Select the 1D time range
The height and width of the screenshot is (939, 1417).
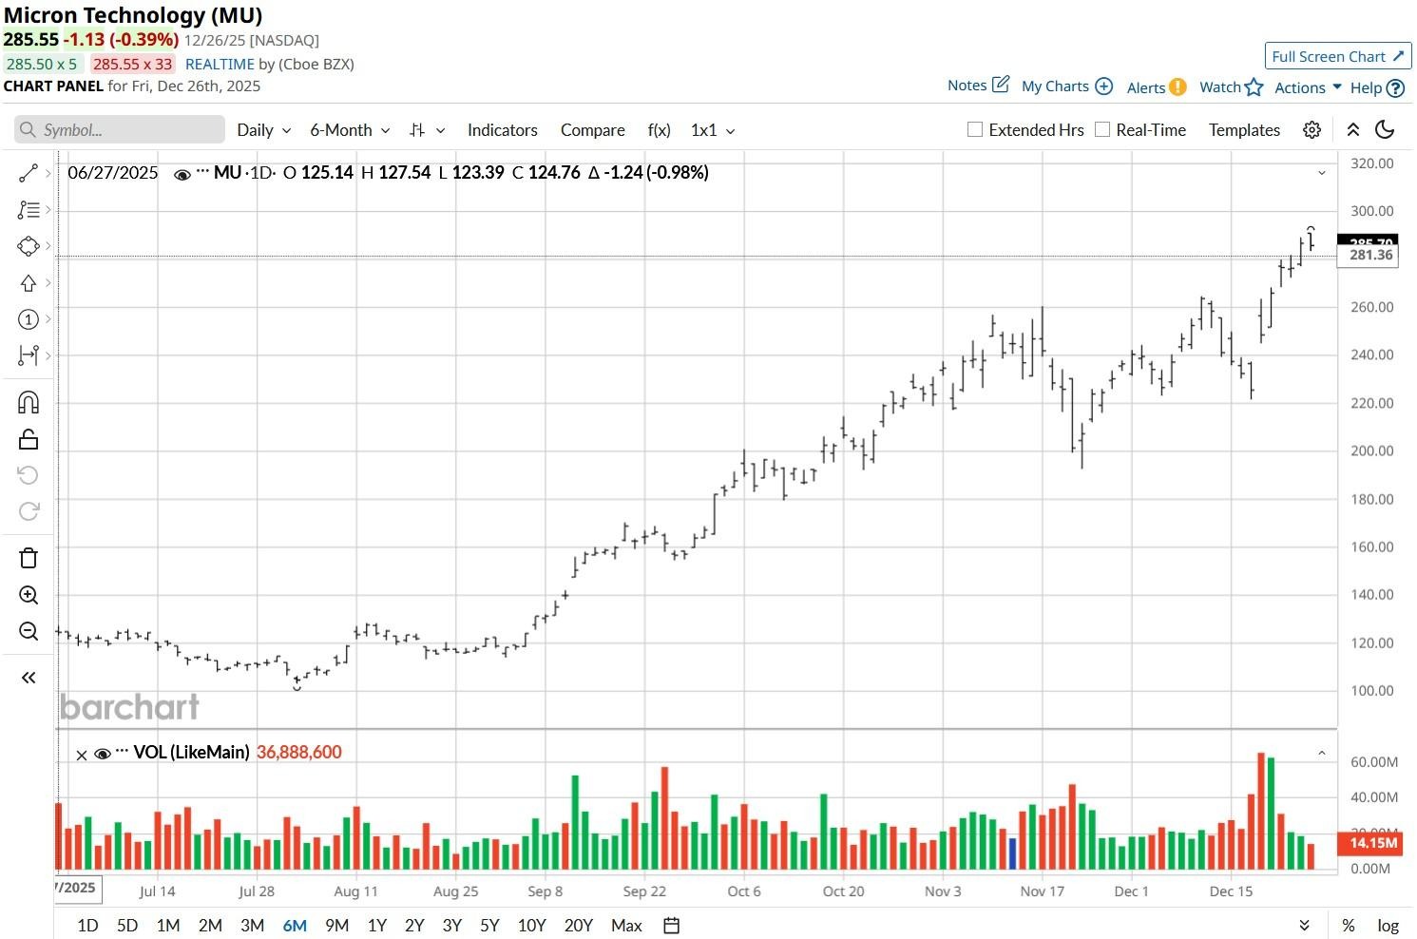(x=87, y=926)
